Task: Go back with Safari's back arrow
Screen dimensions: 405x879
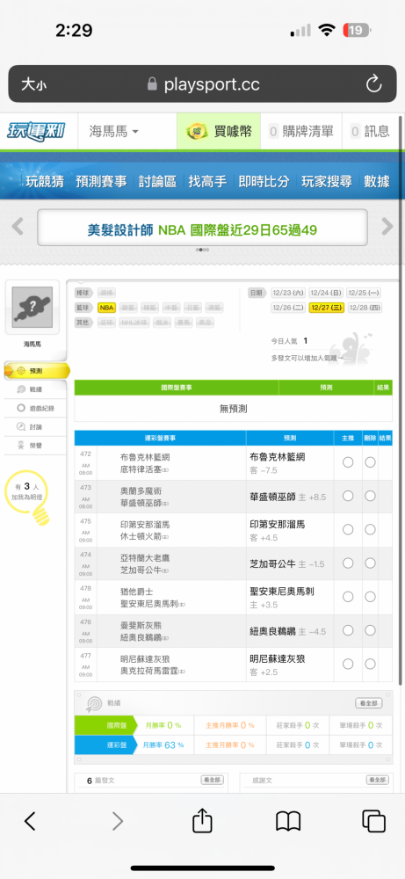Action: (x=30, y=821)
